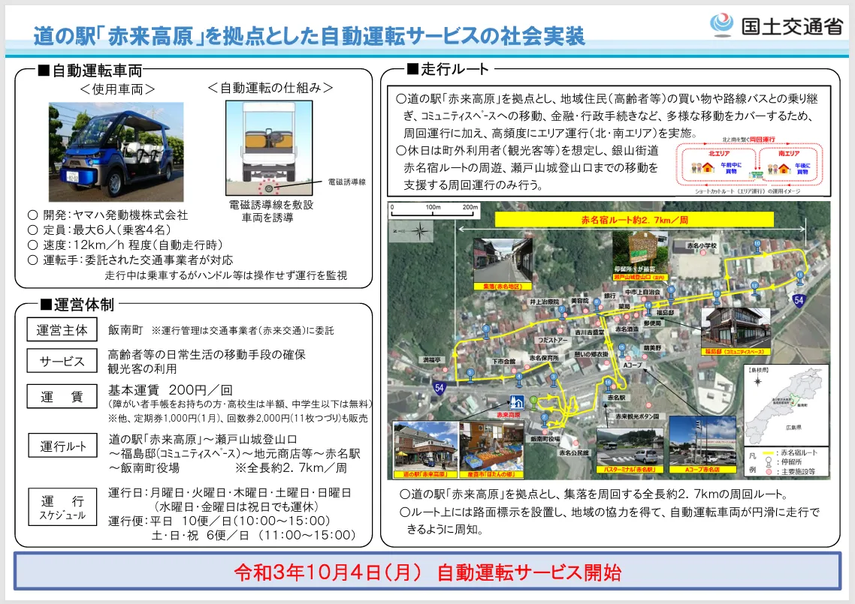Click 開発:ヤマハ発動機株式会社 bullet line

point(107,215)
